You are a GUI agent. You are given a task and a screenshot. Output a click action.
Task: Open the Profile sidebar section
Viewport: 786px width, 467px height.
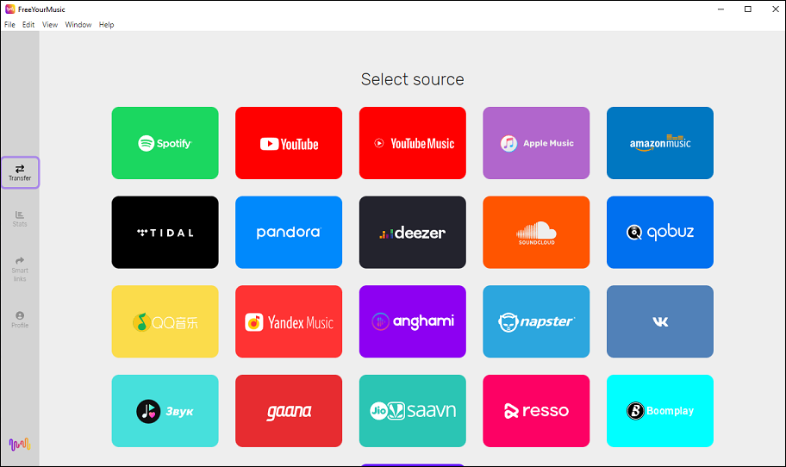pos(20,320)
